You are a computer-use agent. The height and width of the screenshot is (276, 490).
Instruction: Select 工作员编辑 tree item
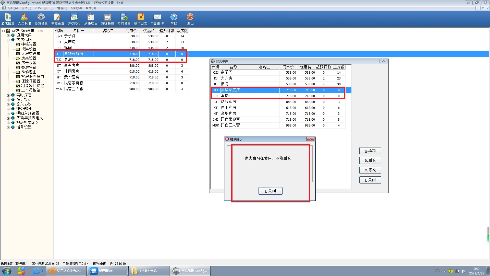(x=31, y=90)
